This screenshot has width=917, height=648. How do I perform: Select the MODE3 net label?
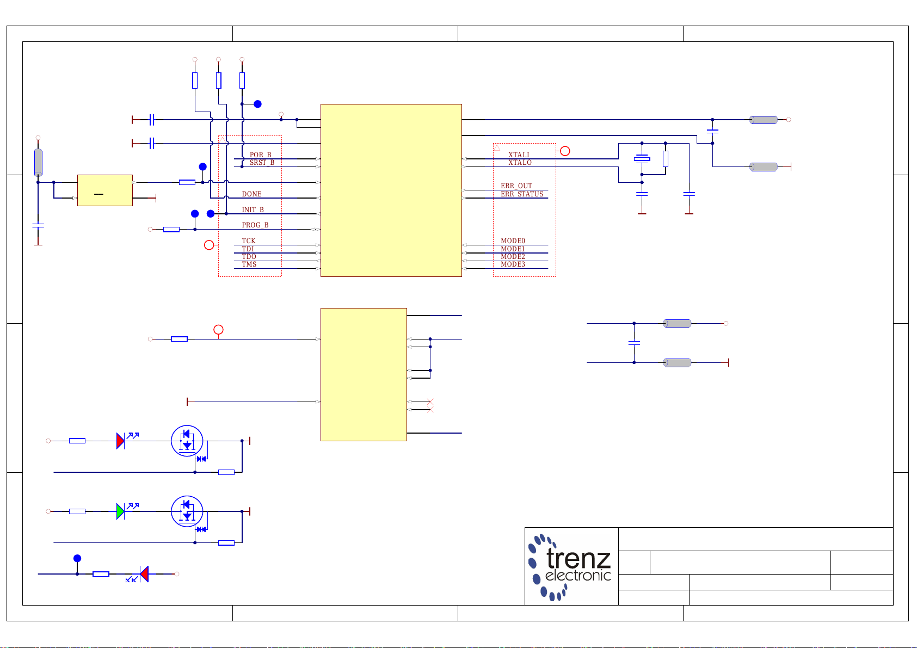(x=513, y=264)
